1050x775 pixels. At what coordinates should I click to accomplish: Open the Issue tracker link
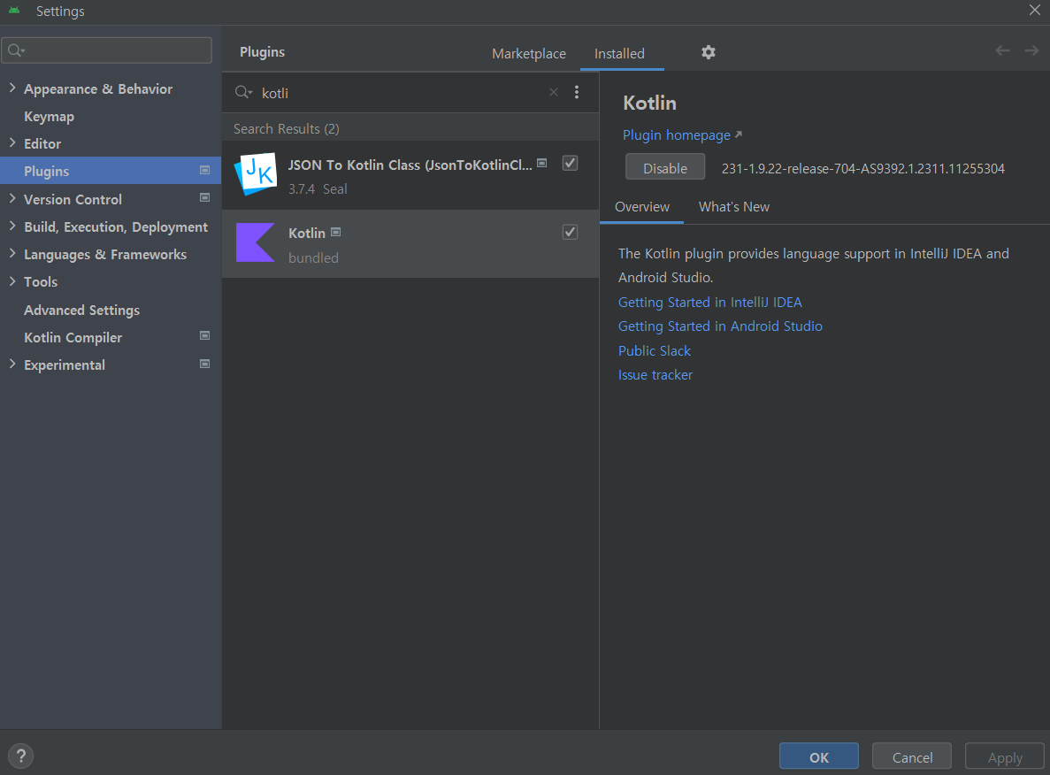coord(655,375)
